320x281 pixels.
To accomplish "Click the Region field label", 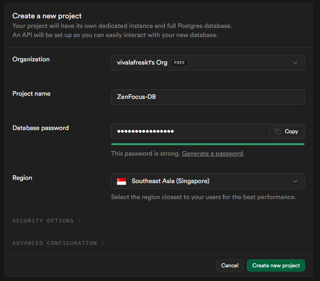I will pyautogui.click(x=22, y=178).
